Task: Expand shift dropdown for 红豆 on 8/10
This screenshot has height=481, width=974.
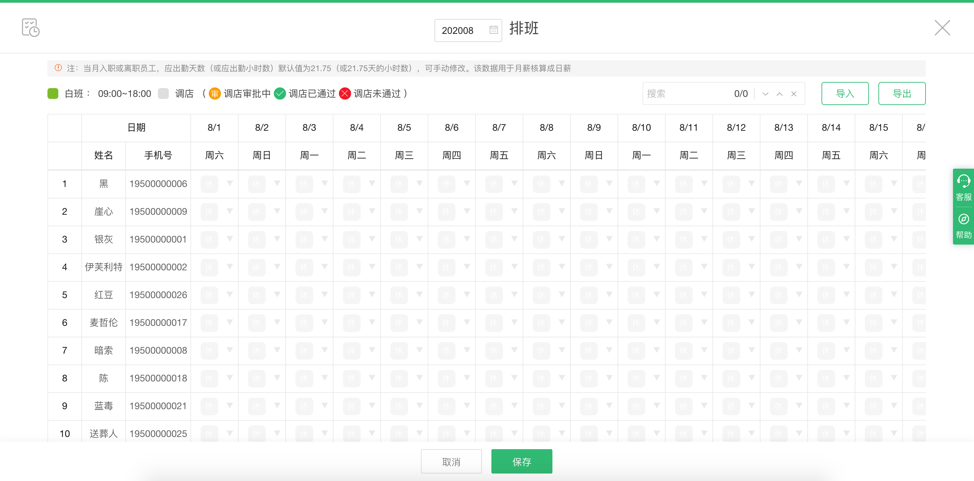Action: point(657,294)
